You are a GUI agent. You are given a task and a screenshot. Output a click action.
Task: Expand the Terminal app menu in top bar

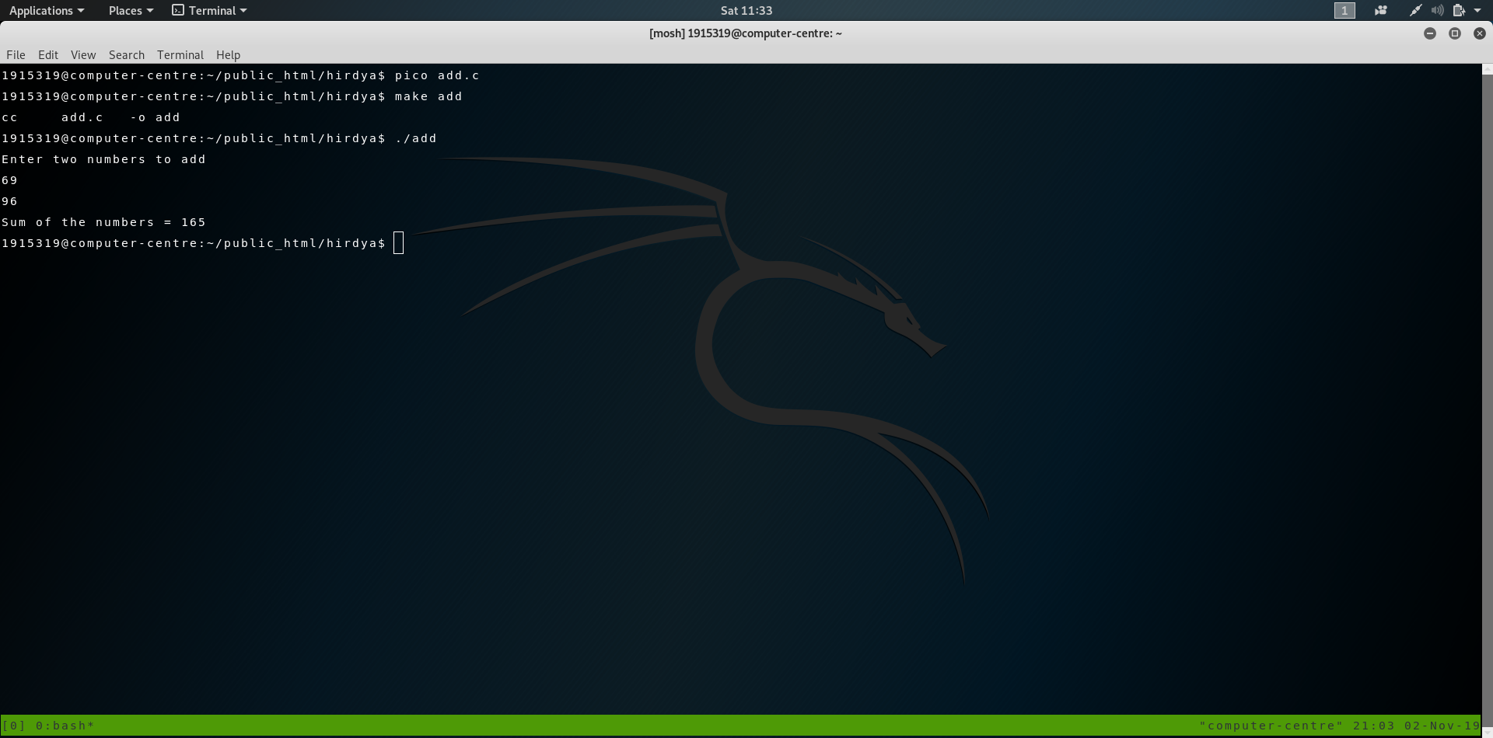209,10
